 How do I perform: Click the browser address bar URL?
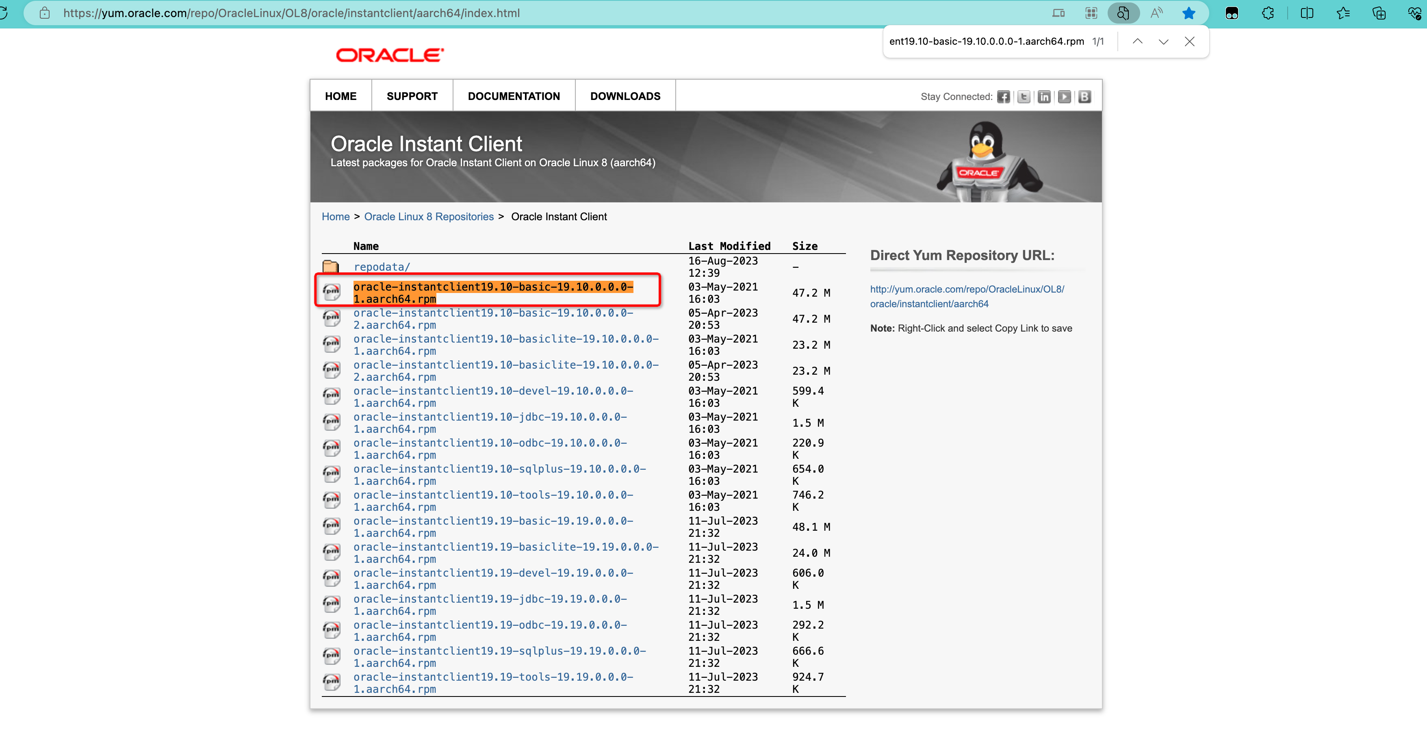(x=291, y=13)
